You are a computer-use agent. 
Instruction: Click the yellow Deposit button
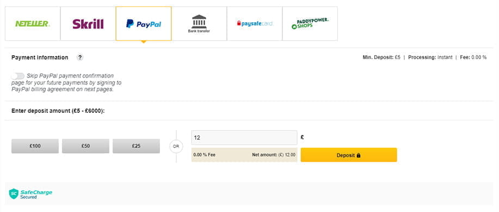(x=349, y=155)
